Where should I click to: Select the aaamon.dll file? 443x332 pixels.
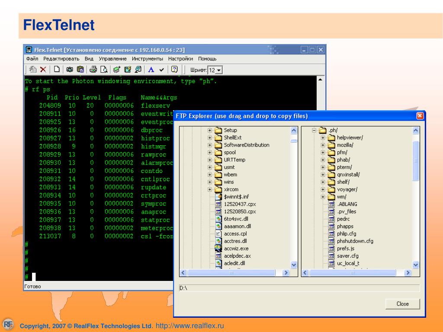(x=238, y=226)
